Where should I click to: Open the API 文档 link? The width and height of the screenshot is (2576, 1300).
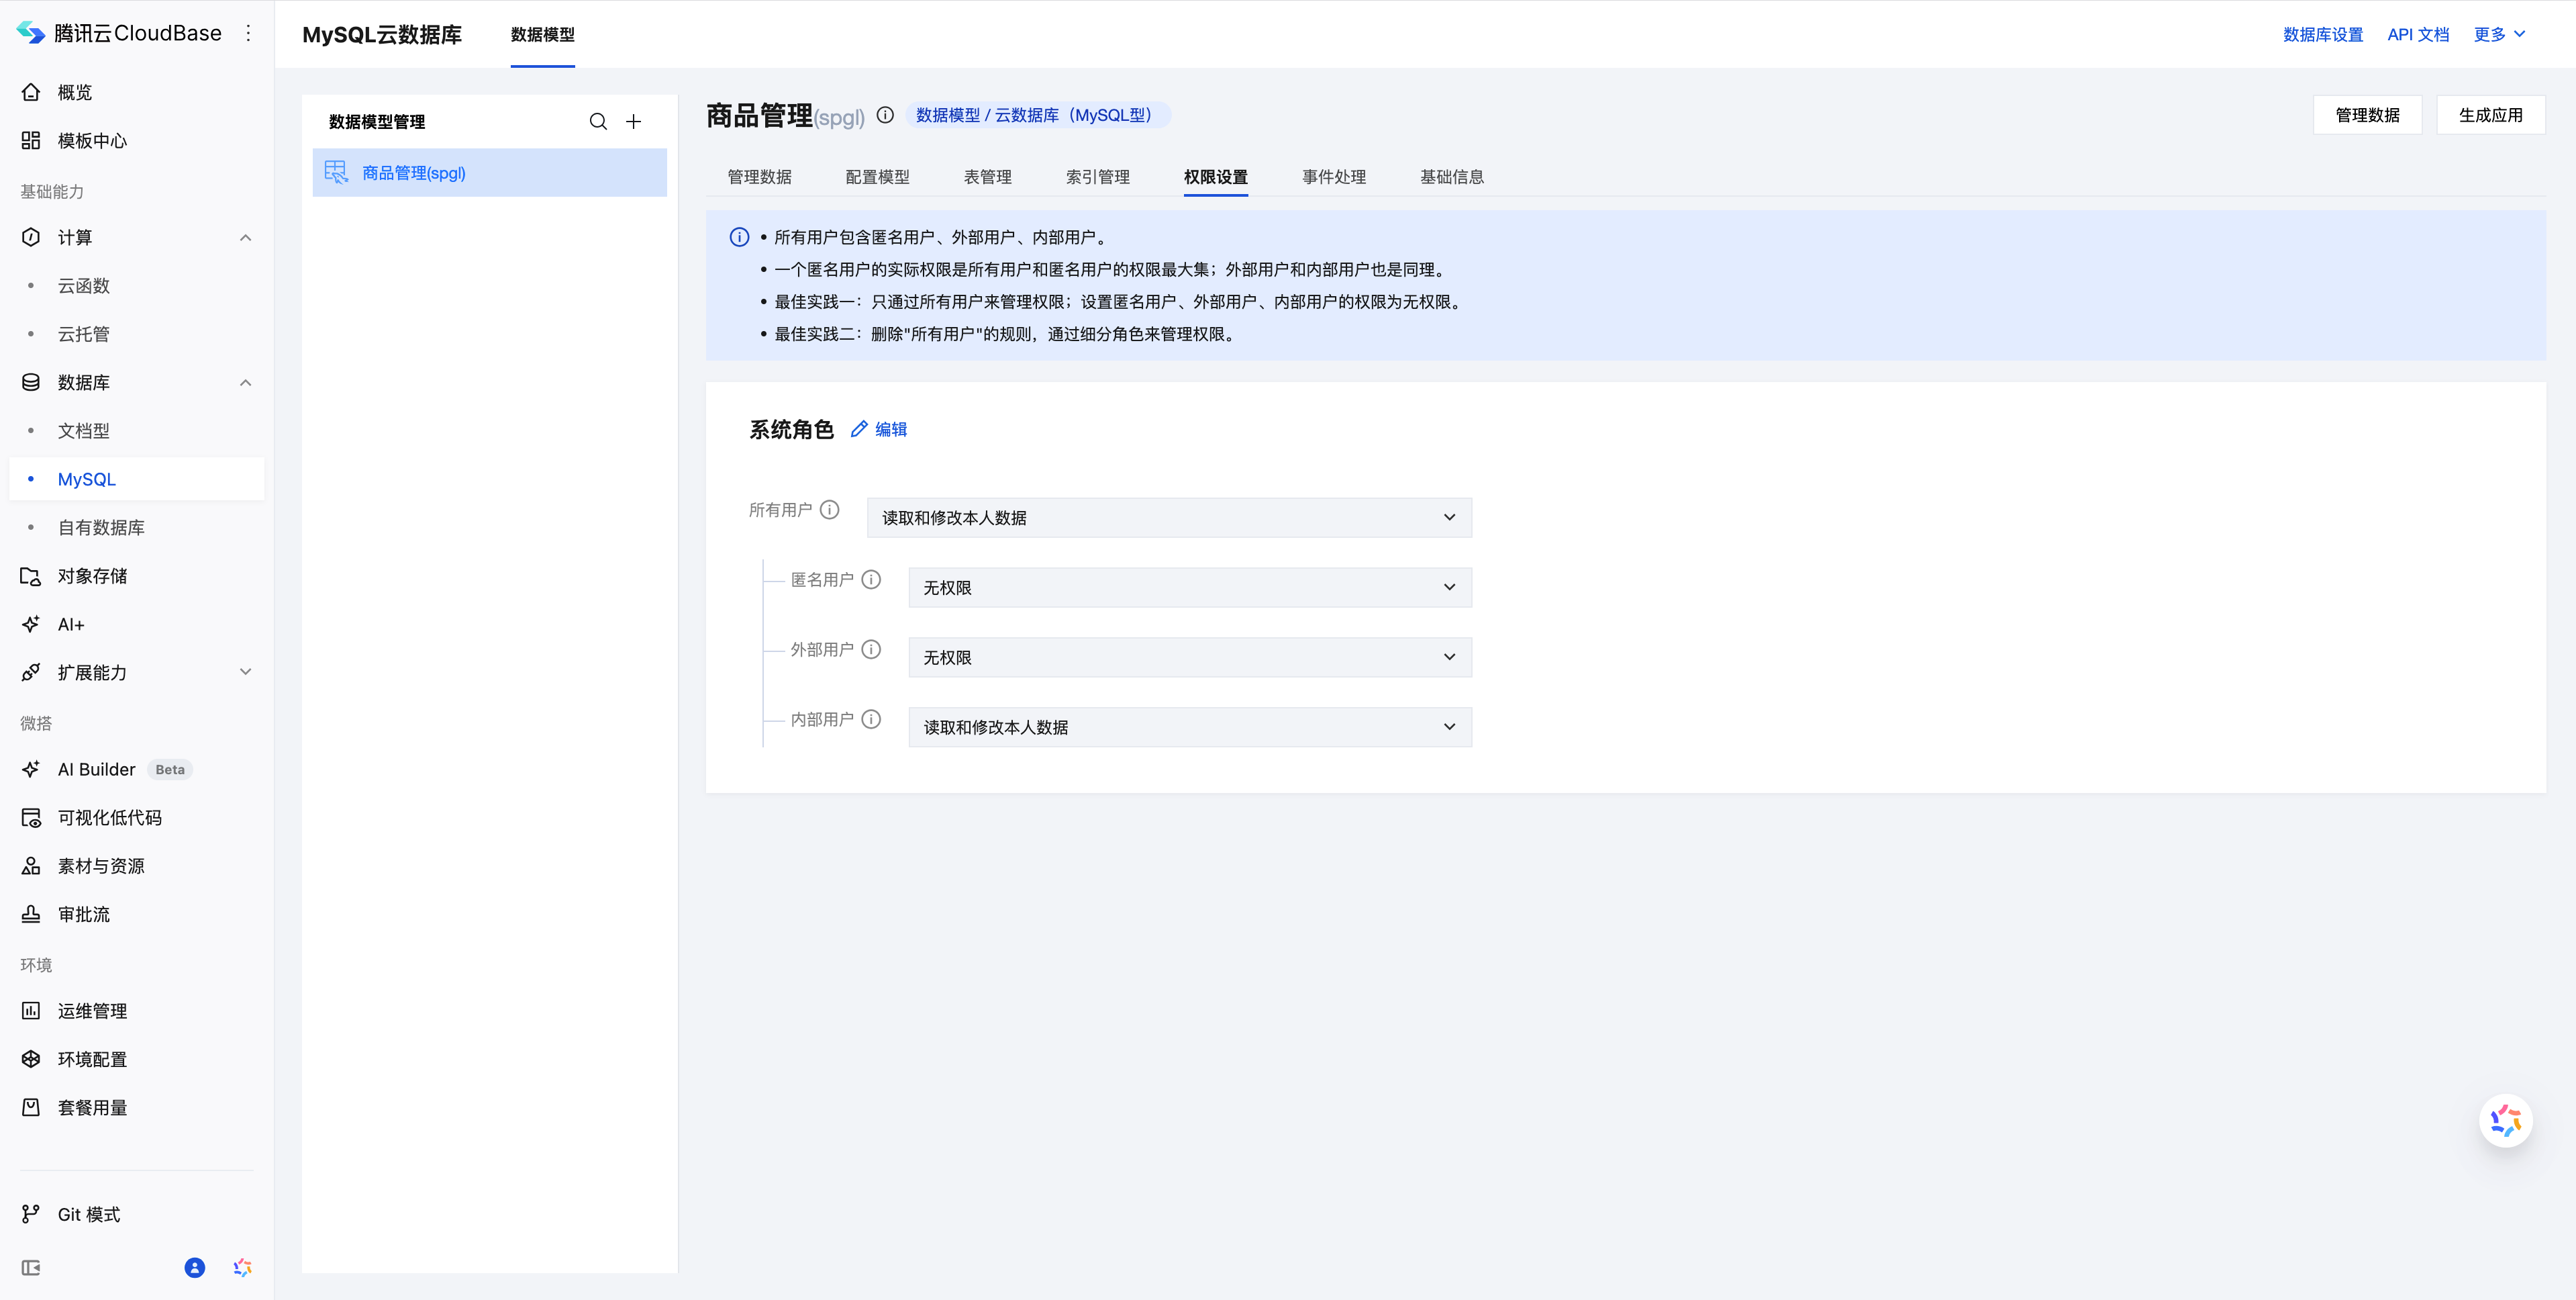point(2418,34)
